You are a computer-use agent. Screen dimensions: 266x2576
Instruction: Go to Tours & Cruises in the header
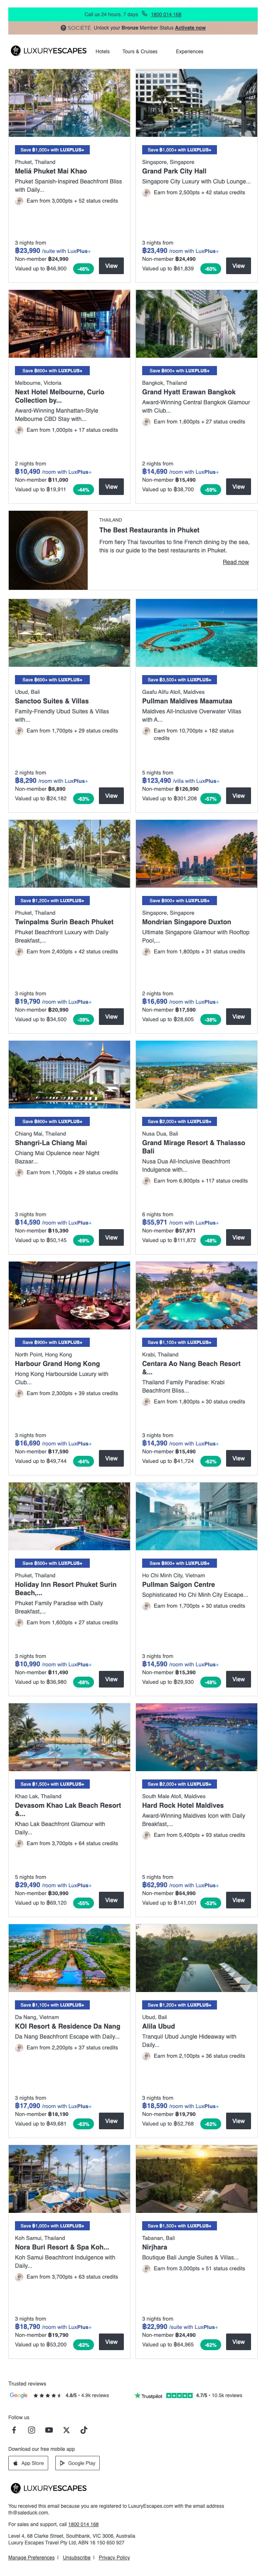pos(140,51)
